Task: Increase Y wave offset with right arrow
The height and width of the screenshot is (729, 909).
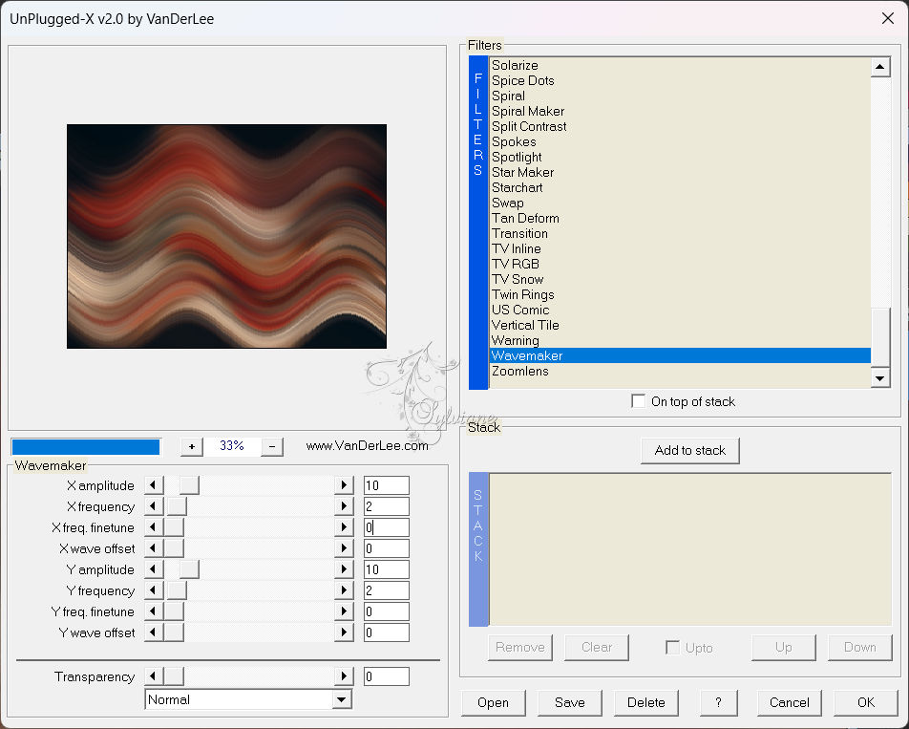Action: 344,633
